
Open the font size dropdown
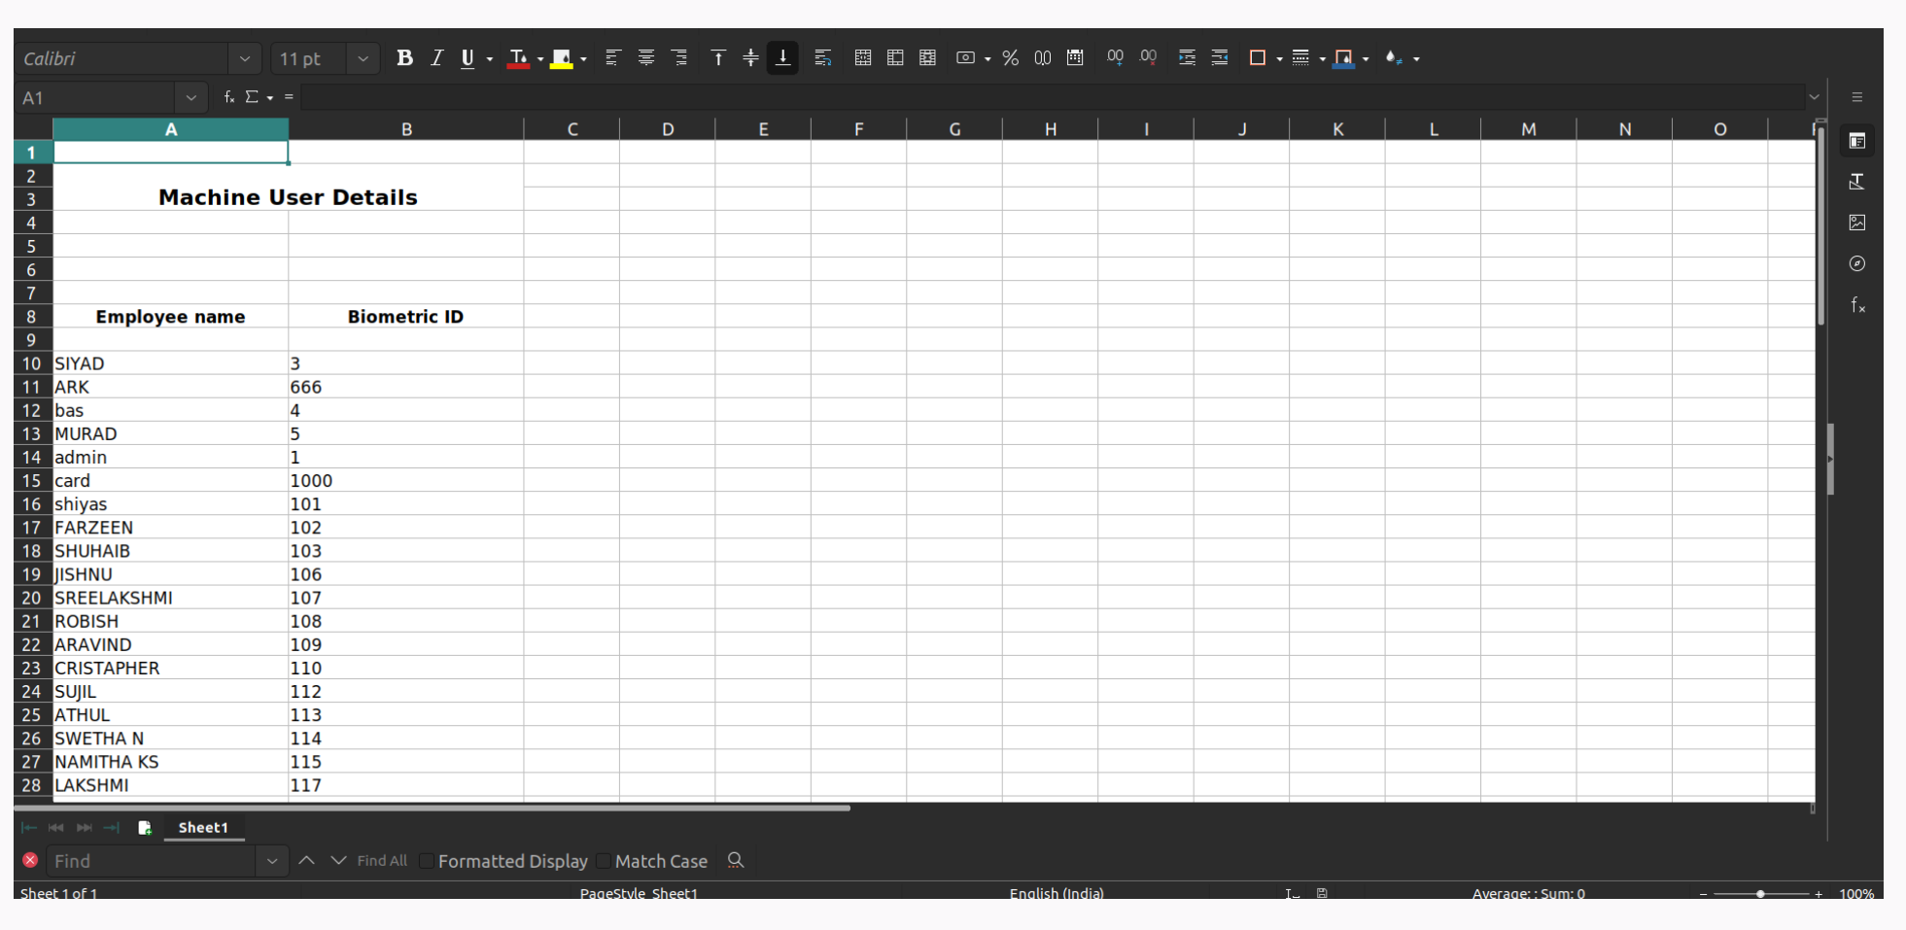[x=363, y=59]
